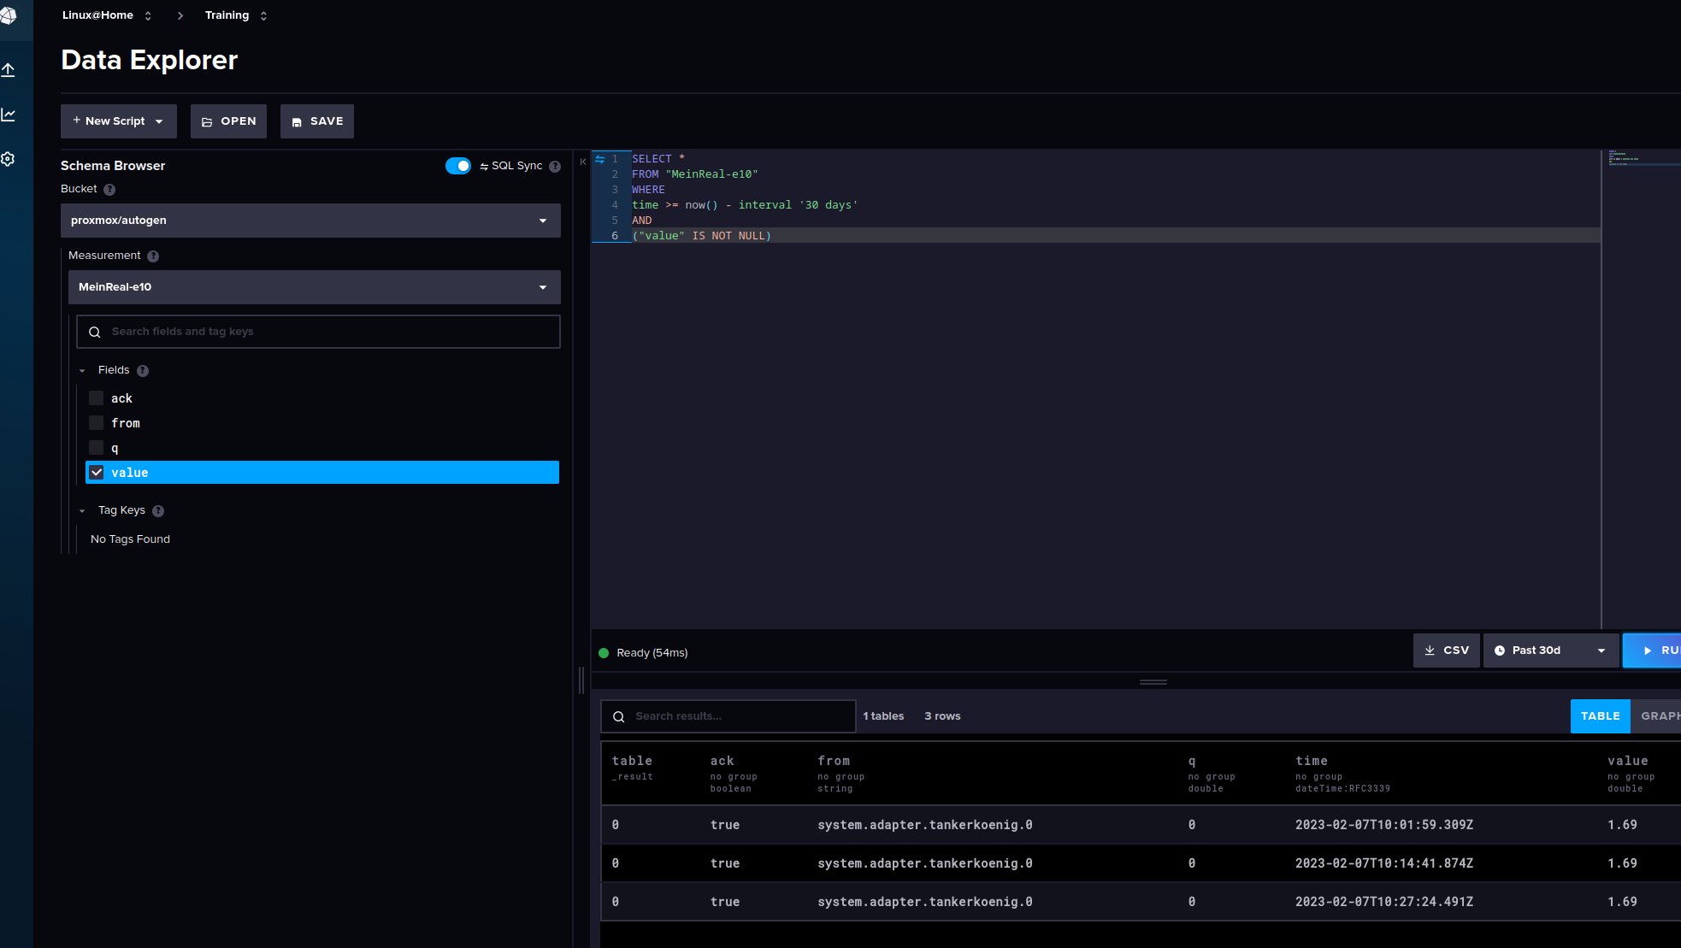Screen dimensions: 1681x948
Task: Click the '1 tables' label
Action: click(883, 716)
